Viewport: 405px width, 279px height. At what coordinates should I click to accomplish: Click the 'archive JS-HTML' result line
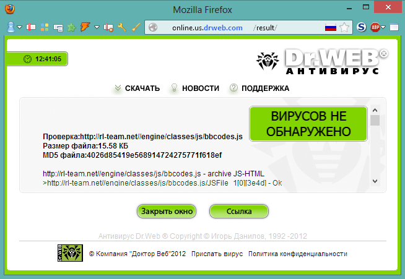[x=154, y=174]
